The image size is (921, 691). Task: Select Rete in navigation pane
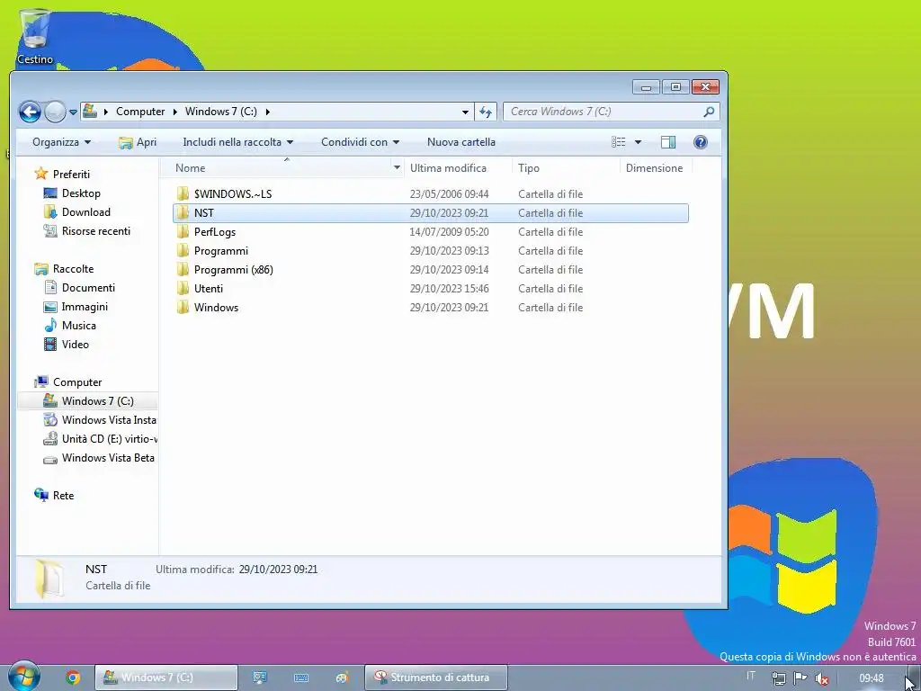tap(63, 496)
